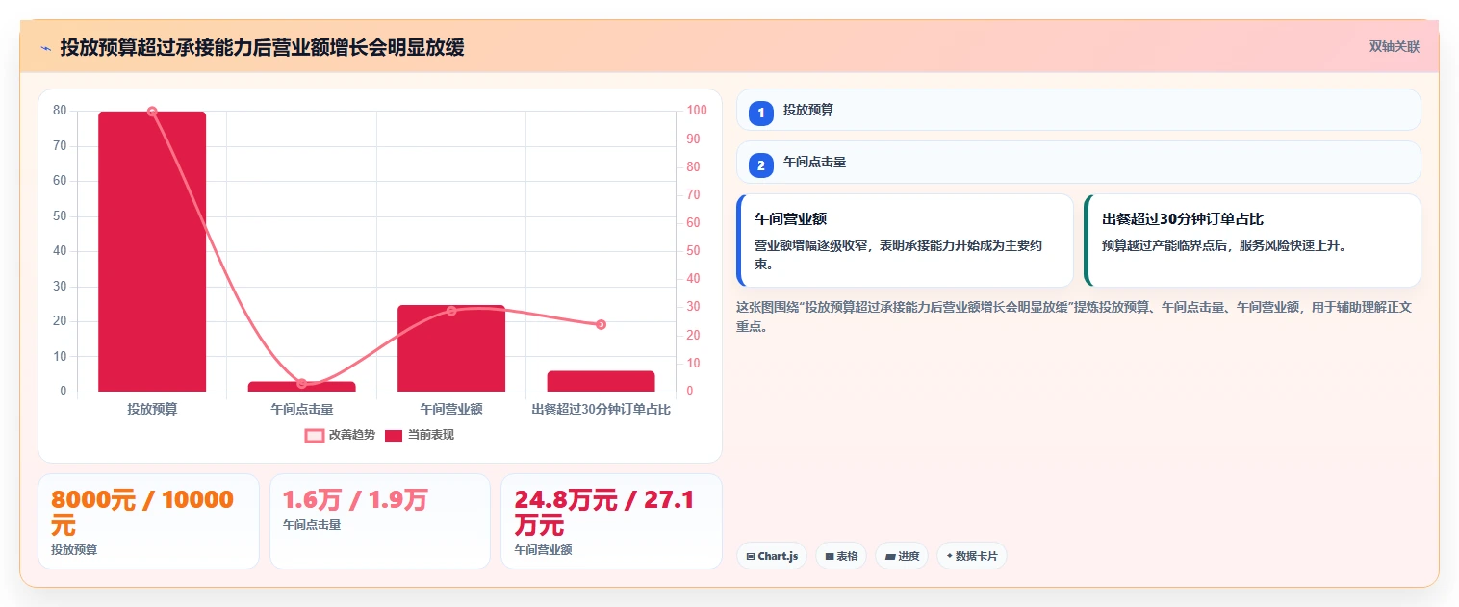Click the 午间营业额 label under 24.8万元 metric

(543, 550)
